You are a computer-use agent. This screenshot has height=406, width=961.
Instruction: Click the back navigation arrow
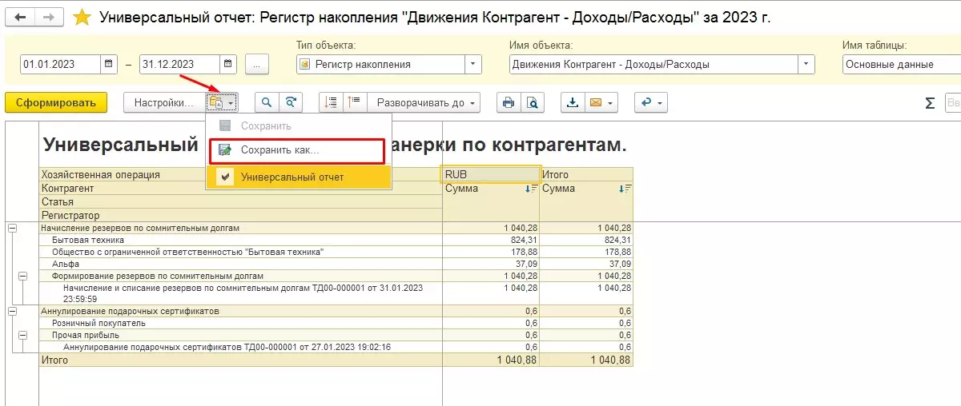click(21, 18)
